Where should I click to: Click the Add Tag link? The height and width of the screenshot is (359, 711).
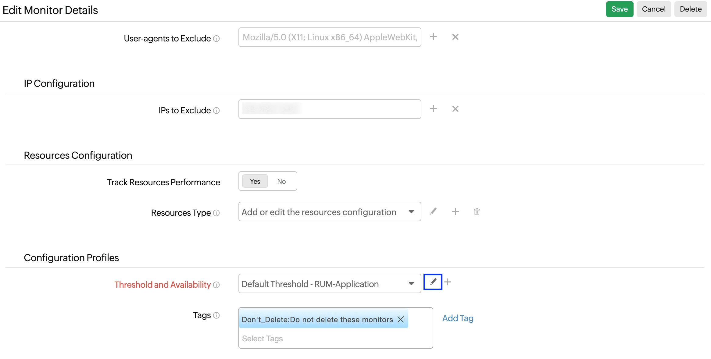(x=458, y=319)
